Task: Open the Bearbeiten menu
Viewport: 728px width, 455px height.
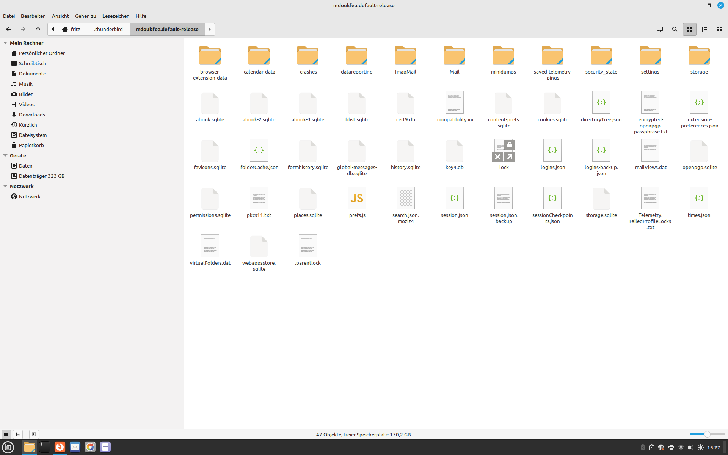Action: pyautogui.click(x=33, y=16)
